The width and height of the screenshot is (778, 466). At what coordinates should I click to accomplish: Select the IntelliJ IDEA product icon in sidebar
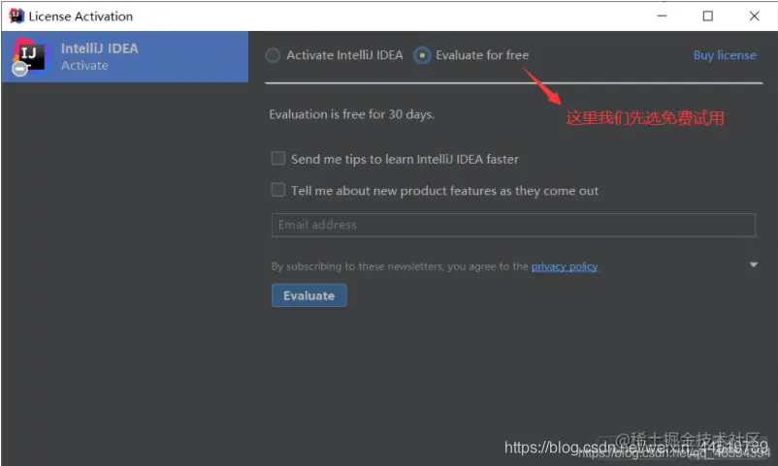point(31,56)
